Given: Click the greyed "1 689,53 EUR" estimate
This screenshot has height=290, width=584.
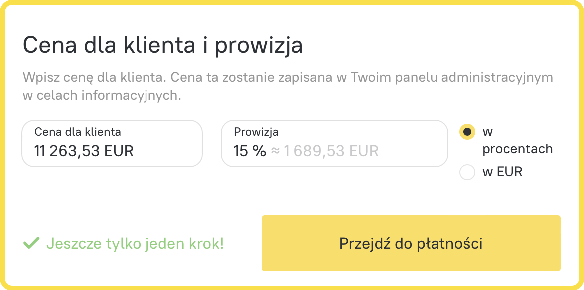Looking at the screenshot, I should (331, 151).
